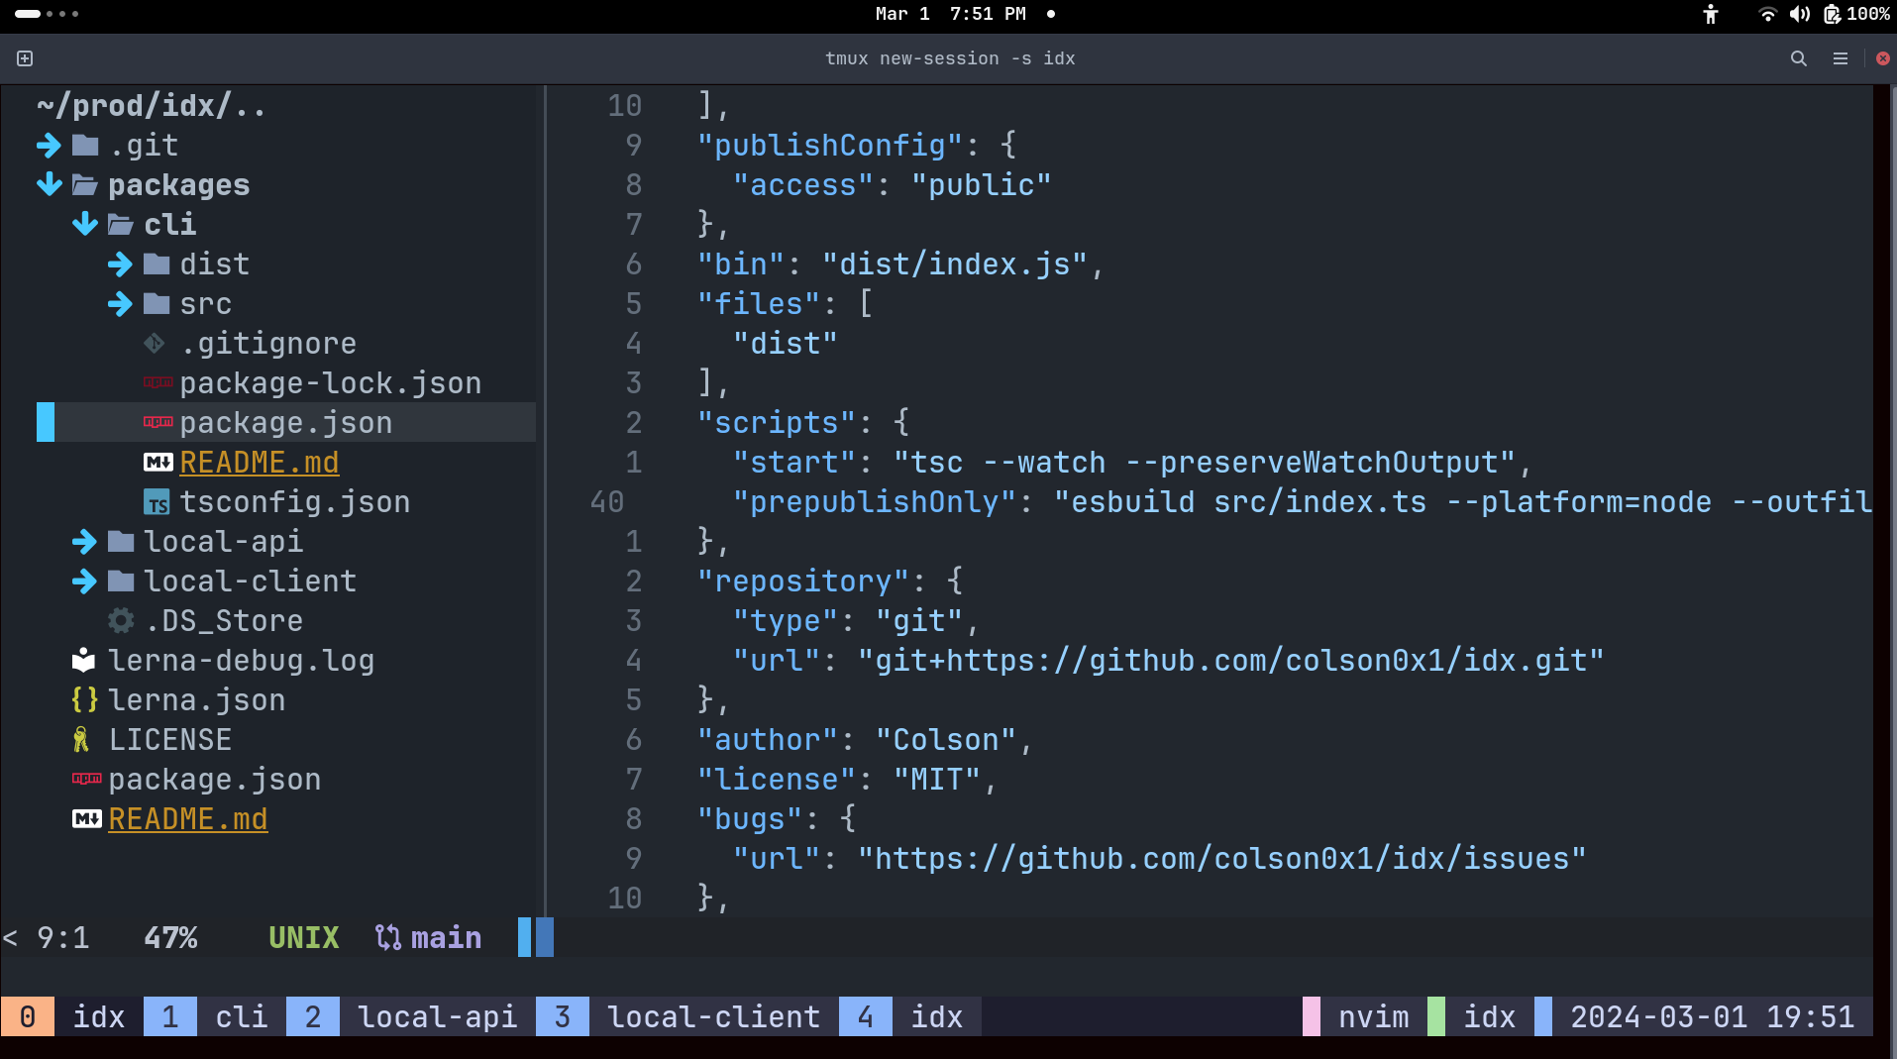Expand the .git folder arrow
This screenshot has height=1059, width=1897.
click(49, 146)
